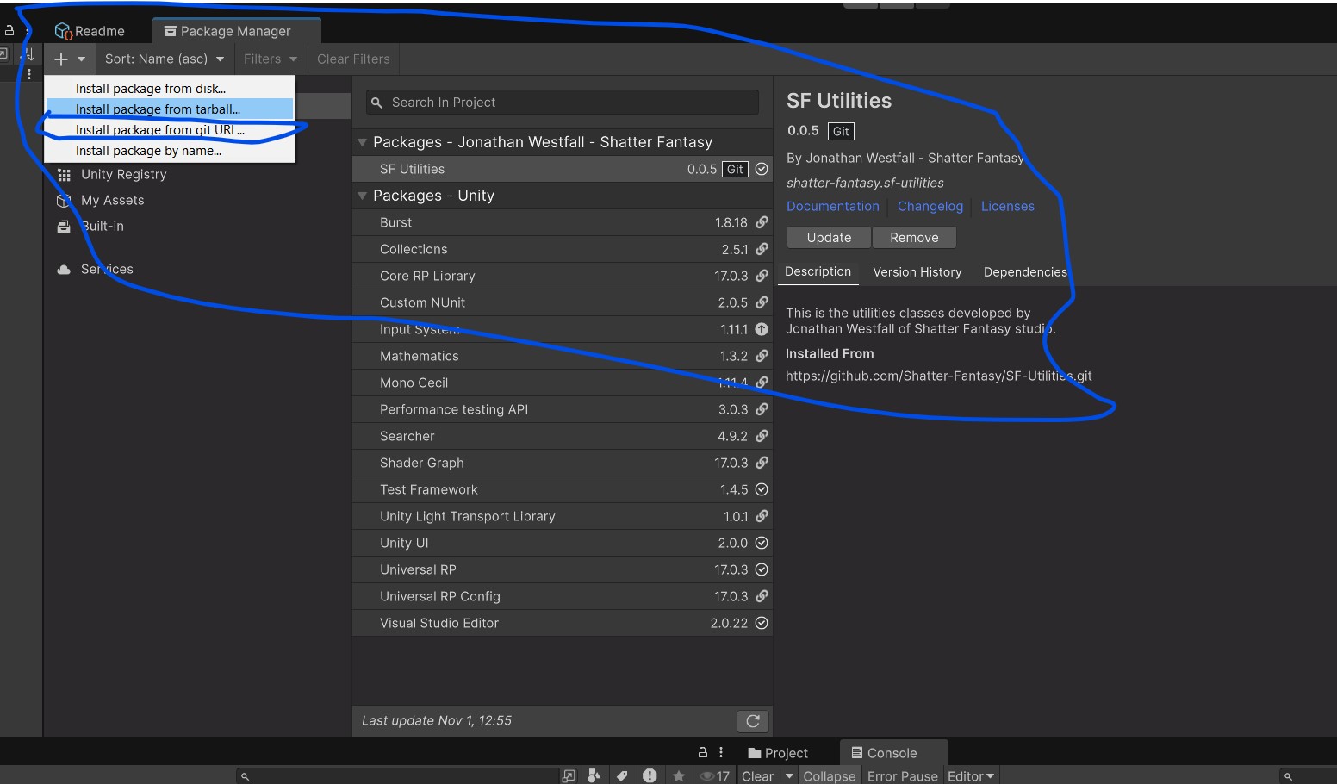Click the link icon on Core RP Library row
This screenshot has width=1337, height=784.
point(762,276)
